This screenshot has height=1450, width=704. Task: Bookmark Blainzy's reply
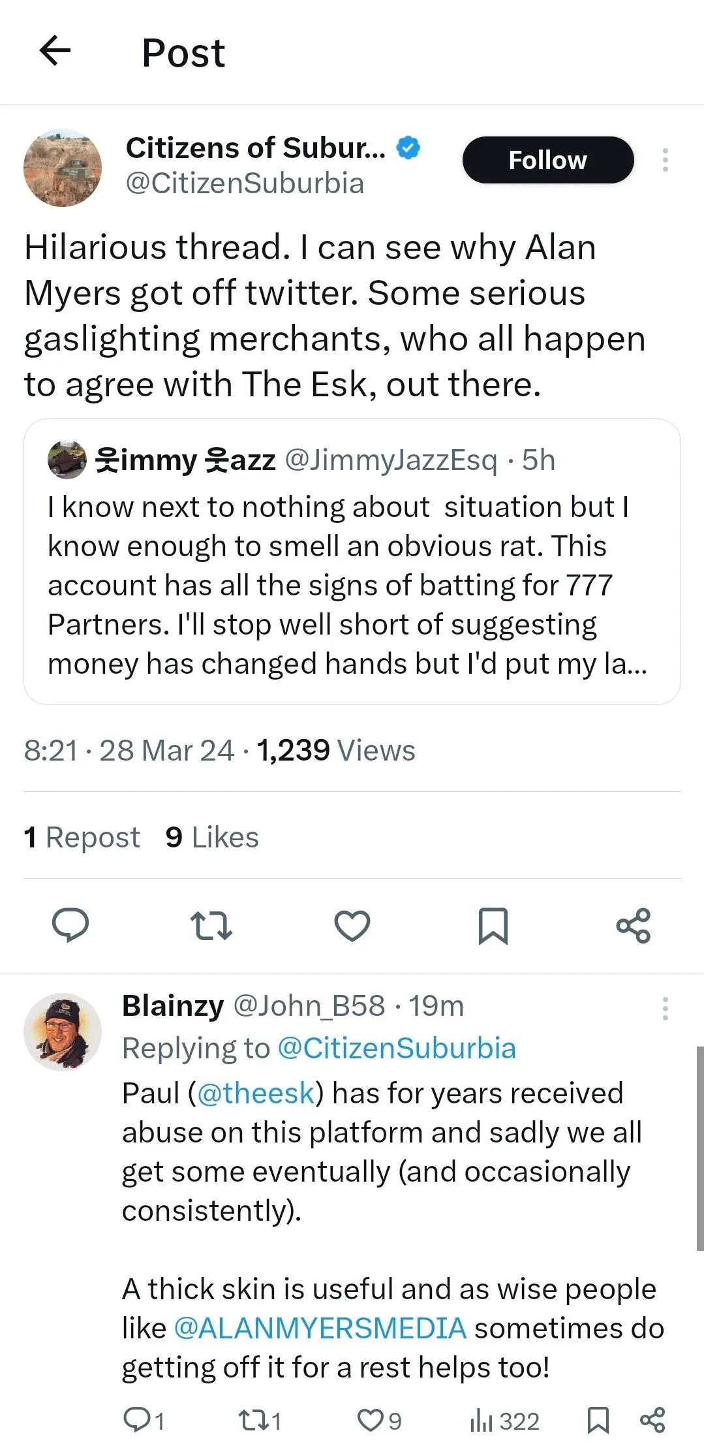[598, 1420]
